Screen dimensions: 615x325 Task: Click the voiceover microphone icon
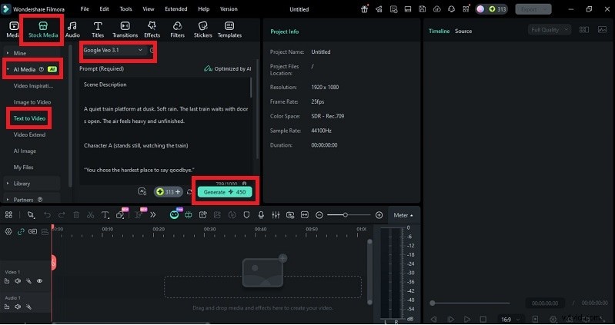(261, 215)
